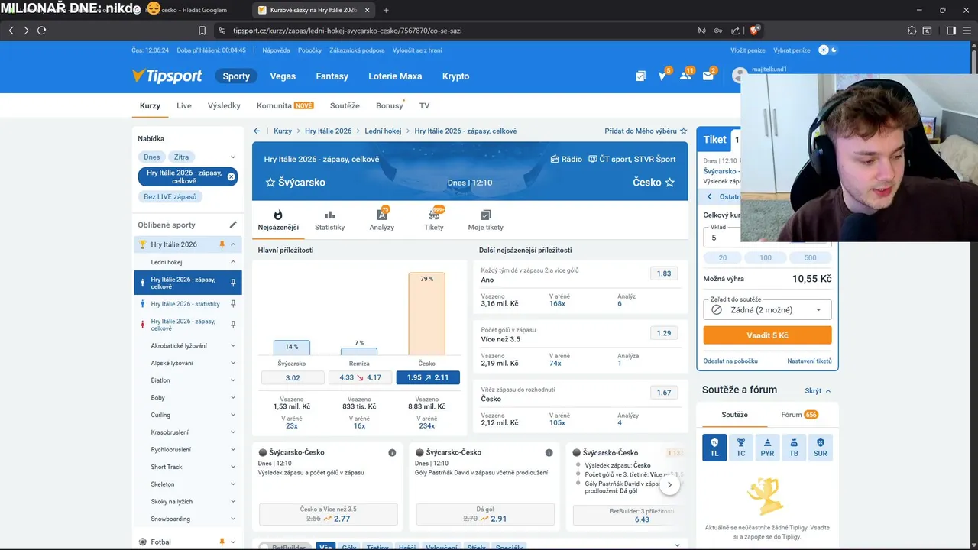Select the PYR competition icon

pyautogui.click(x=767, y=447)
